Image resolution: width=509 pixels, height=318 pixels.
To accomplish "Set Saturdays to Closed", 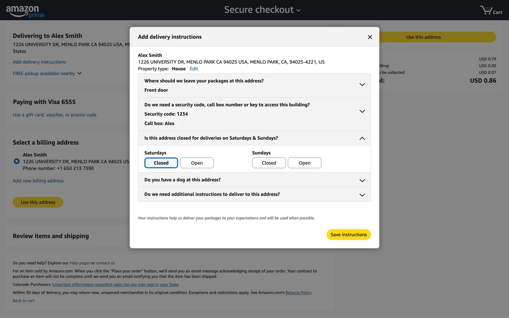I will (161, 163).
